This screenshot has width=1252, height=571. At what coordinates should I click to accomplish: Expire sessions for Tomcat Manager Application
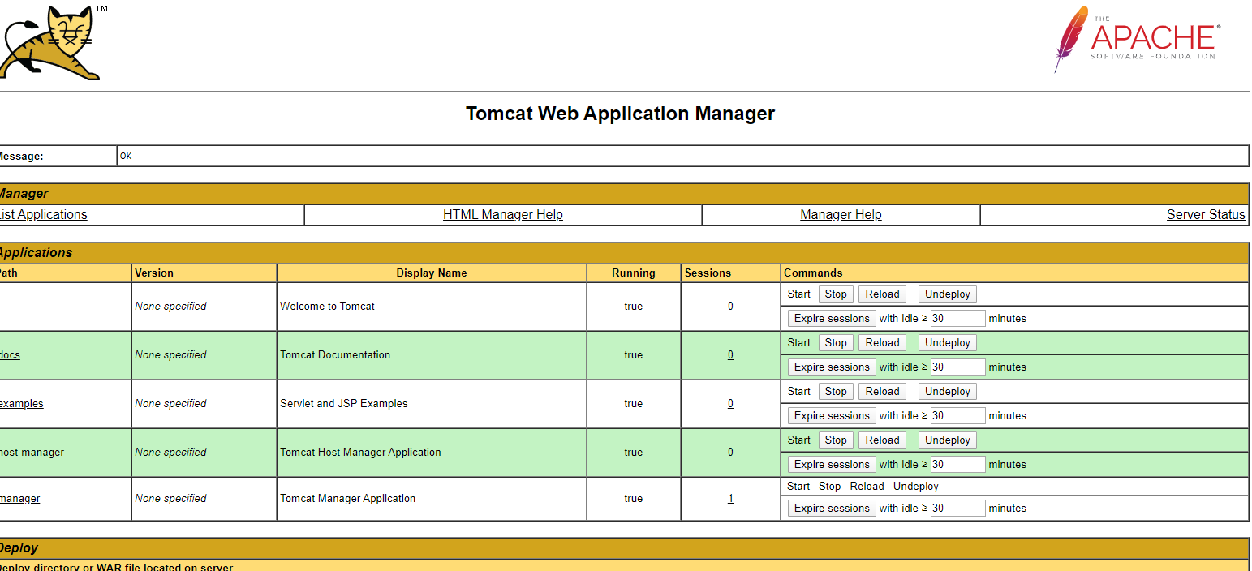(x=832, y=509)
